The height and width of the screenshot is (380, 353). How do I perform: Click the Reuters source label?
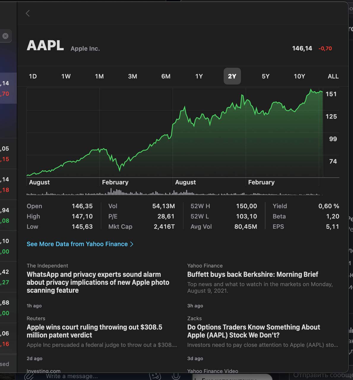point(36,319)
